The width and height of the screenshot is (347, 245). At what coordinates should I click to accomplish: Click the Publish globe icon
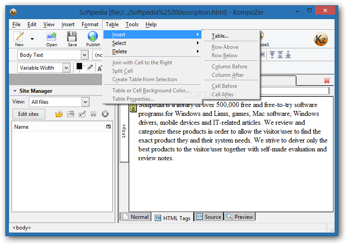(x=93, y=37)
